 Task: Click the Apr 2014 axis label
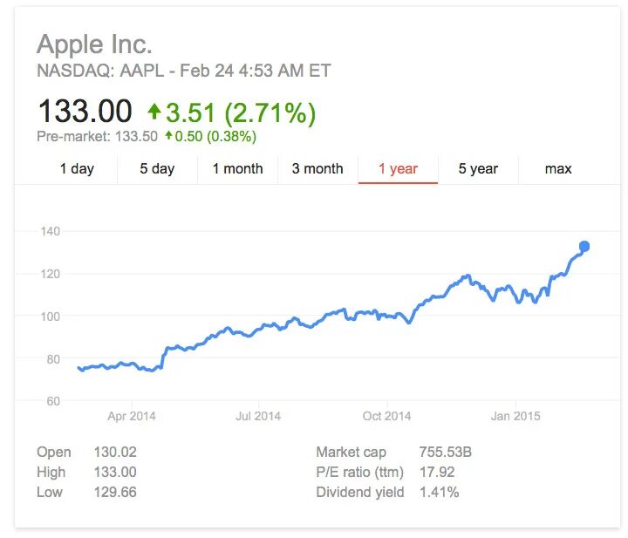(x=132, y=416)
